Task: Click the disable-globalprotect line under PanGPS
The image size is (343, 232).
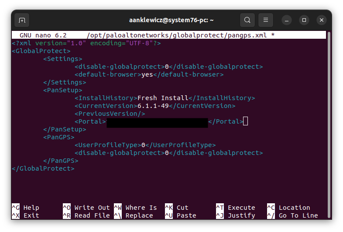Action: pyautogui.click(x=168, y=153)
